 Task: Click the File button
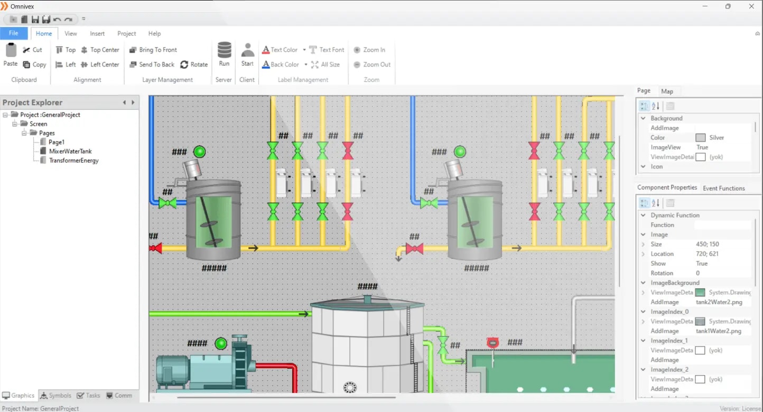(14, 33)
